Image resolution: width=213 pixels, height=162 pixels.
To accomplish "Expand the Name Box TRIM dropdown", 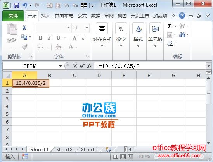I will [61, 66].
